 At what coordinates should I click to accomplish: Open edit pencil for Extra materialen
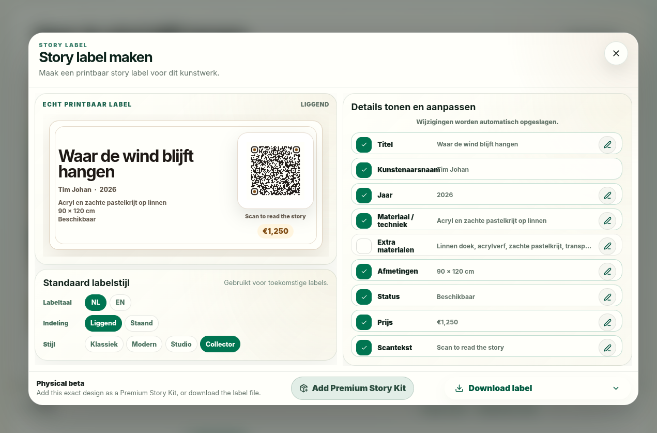pos(607,246)
